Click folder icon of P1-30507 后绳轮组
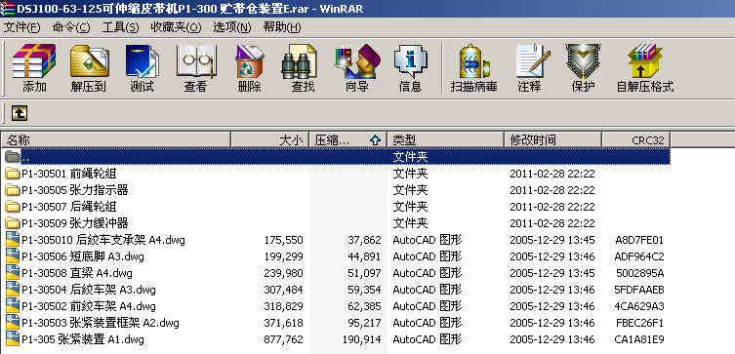Viewport: 735px width, 354px height. coord(13,207)
